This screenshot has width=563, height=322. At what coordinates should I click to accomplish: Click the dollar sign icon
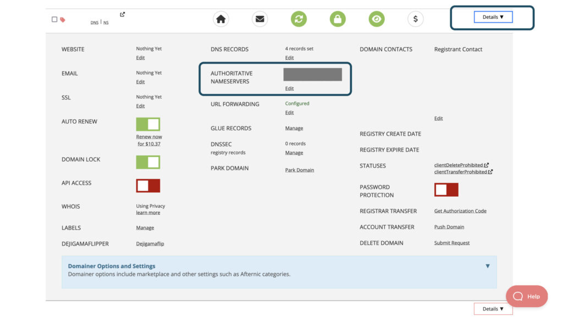[416, 19]
